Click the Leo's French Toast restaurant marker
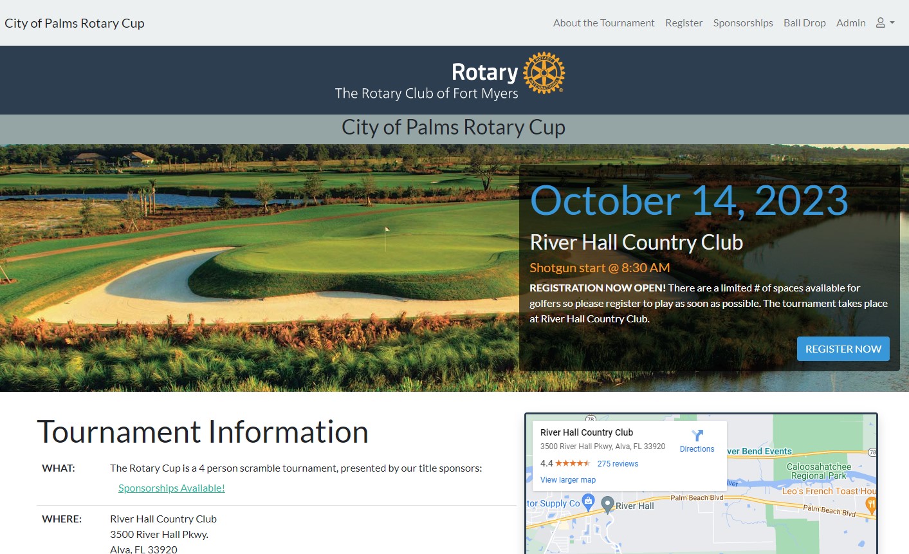 pyautogui.click(x=870, y=505)
